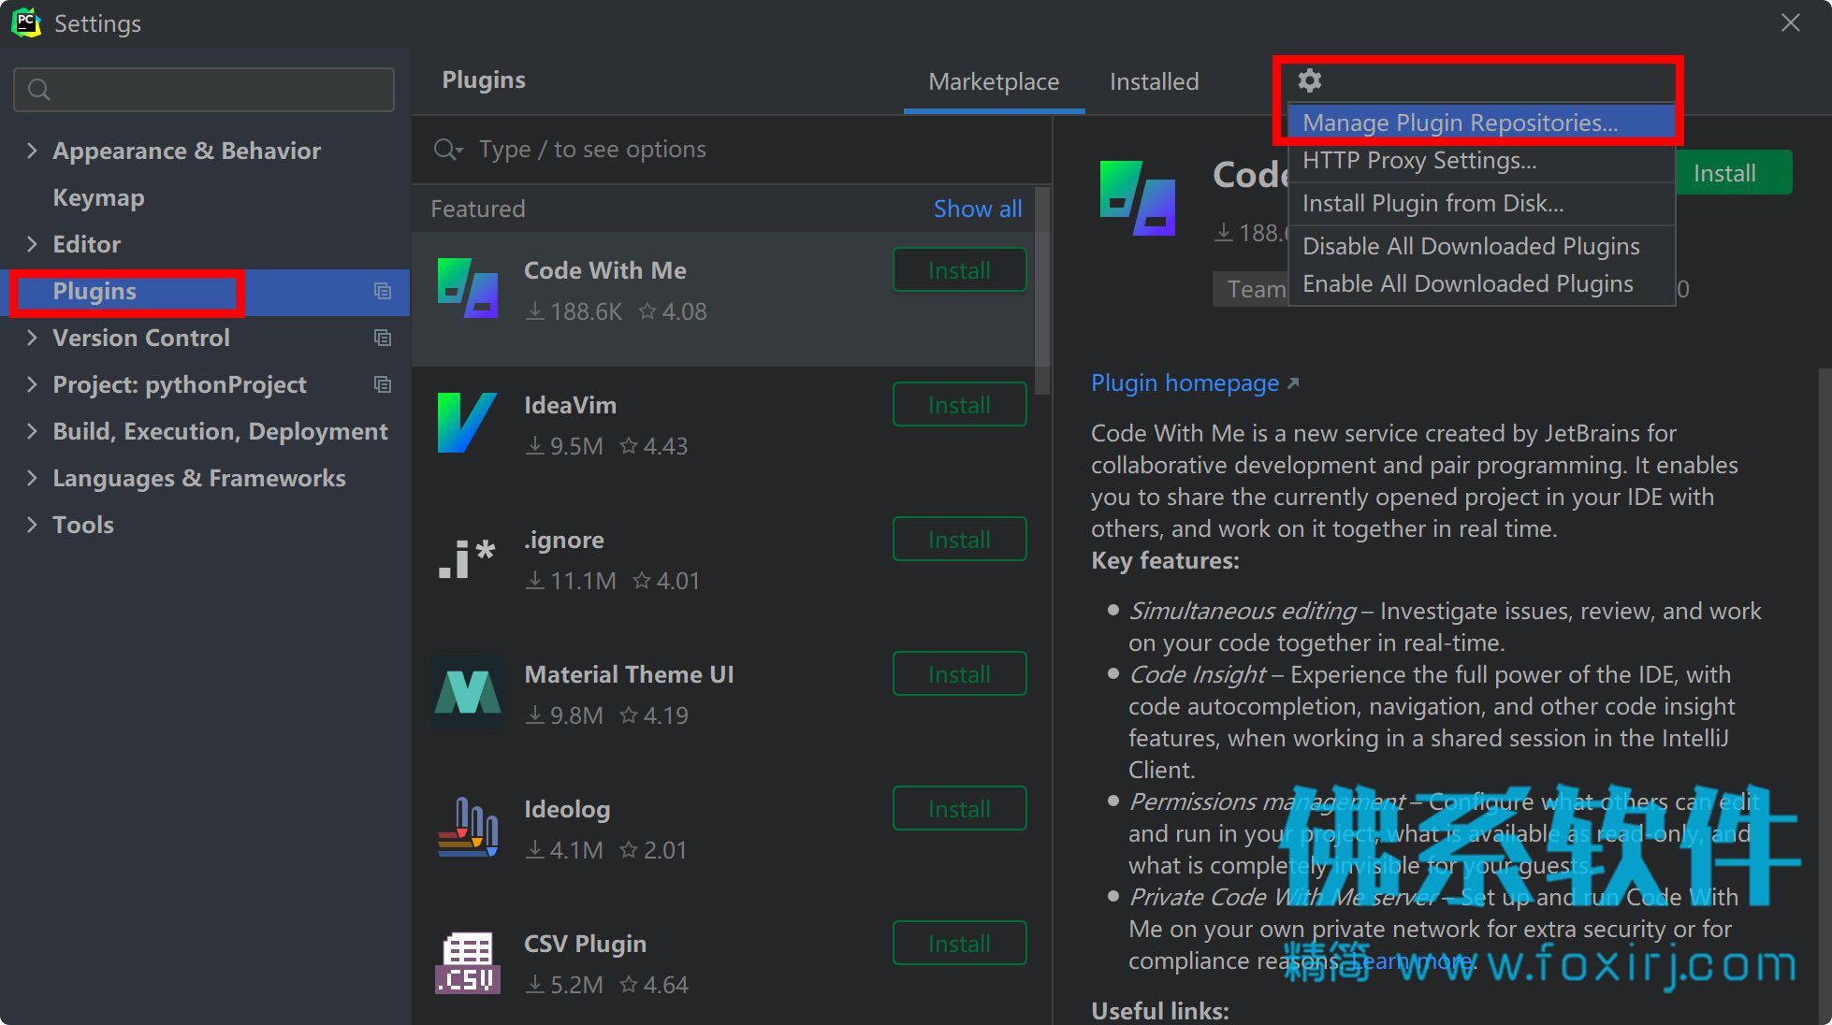Install the Material Theme UI plugin

(x=959, y=674)
